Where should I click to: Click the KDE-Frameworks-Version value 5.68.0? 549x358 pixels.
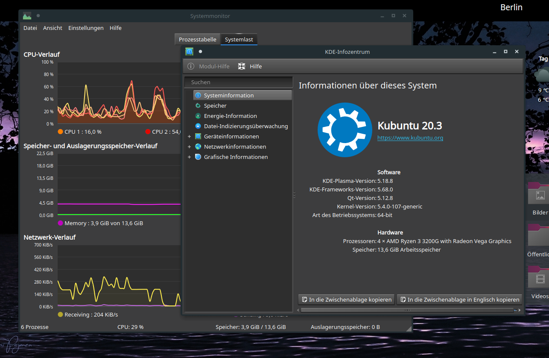pos(385,189)
